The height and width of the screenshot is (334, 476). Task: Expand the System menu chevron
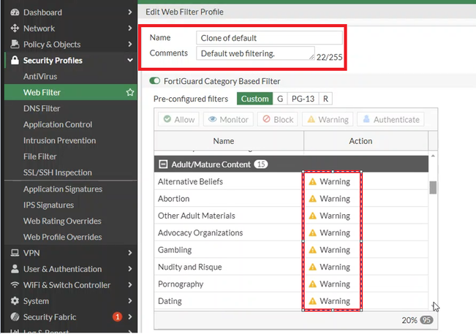[130, 300]
